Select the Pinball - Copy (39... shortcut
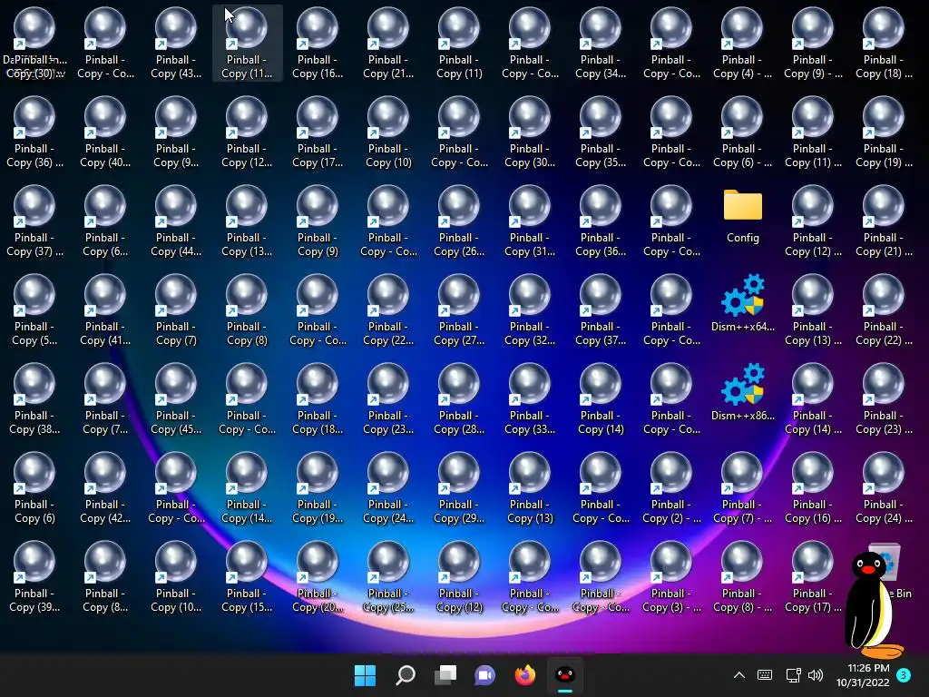This screenshot has height=697, width=929. pos(34,578)
